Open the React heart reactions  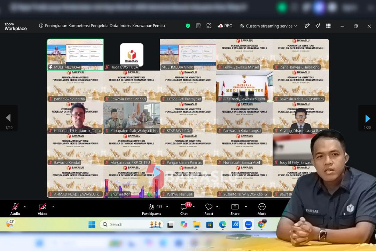[209, 210]
